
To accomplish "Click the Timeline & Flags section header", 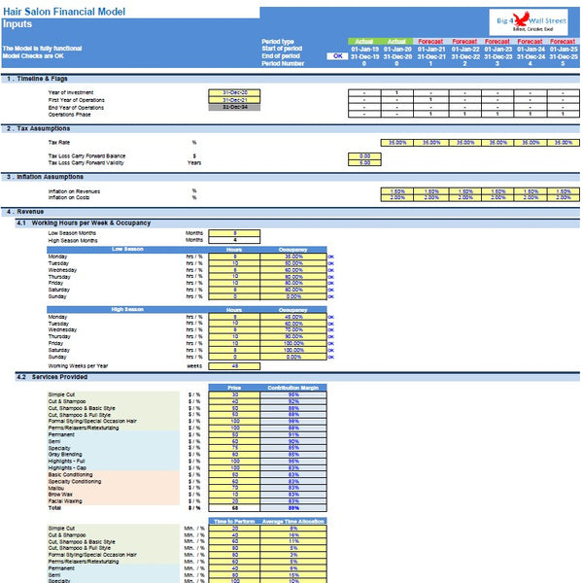I will [x=39, y=79].
